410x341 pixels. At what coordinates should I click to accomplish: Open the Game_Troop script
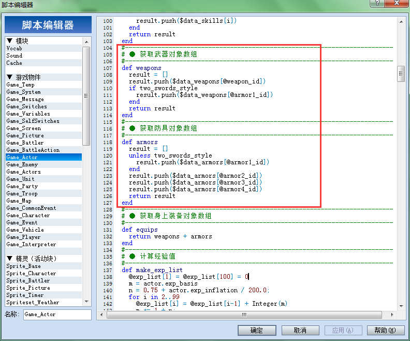pyautogui.click(x=43, y=194)
